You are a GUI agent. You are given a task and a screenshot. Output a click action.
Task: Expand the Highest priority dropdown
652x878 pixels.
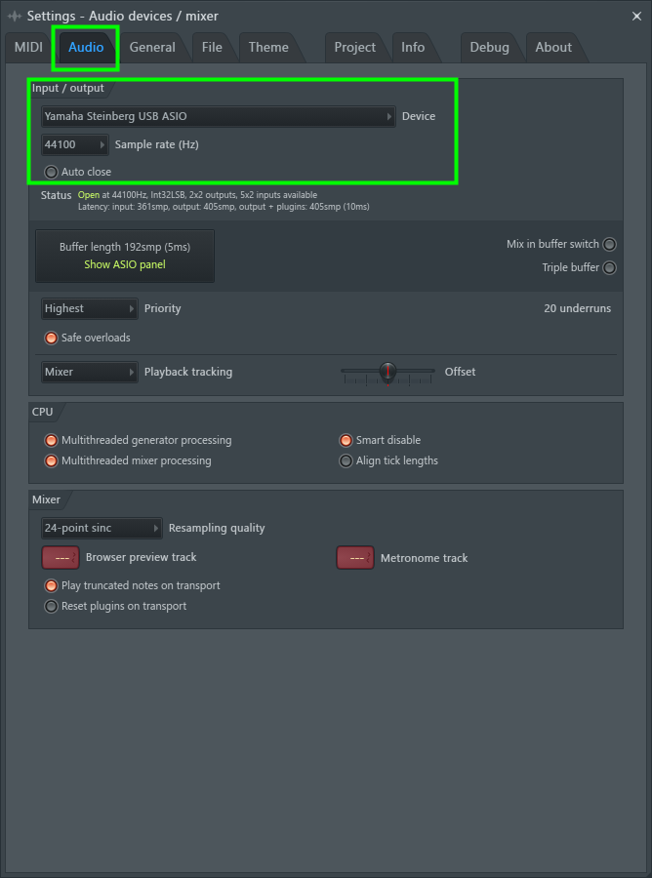click(x=90, y=308)
